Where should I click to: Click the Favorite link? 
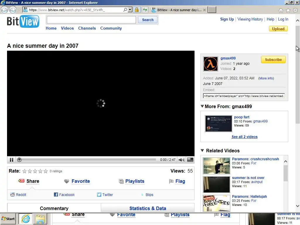pyautogui.click(x=81, y=181)
